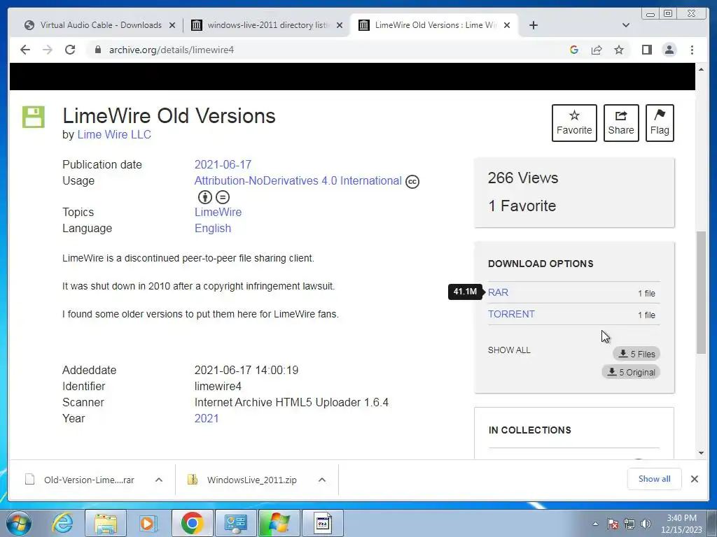Open the Chrome side panel
Viewport: 717px width, 537px height.
point(646,50)
